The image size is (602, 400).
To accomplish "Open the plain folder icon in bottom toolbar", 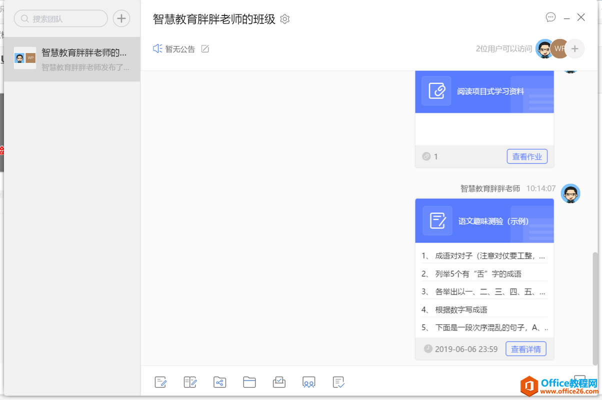I will (x=249, y=382).
